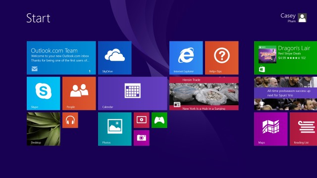Click the Start heading text

tap(38, 18)
